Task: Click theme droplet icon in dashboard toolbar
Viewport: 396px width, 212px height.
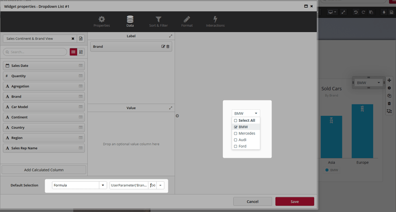Action: tap(384, 12)
